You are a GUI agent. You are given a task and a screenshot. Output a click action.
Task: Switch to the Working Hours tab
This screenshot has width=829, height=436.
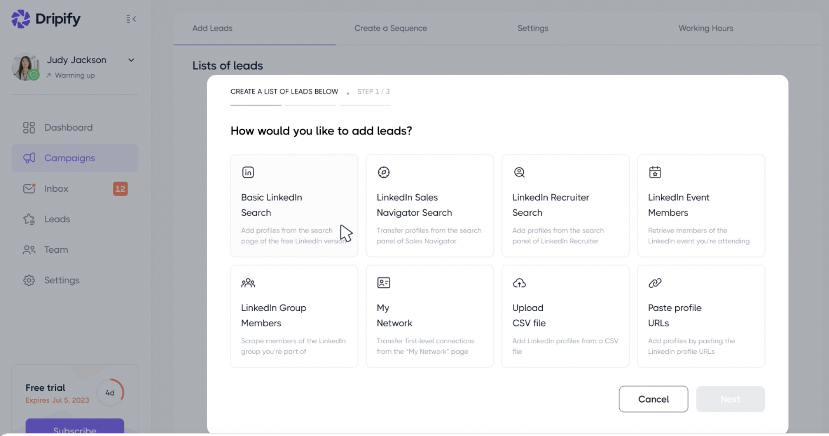[706, 28]
